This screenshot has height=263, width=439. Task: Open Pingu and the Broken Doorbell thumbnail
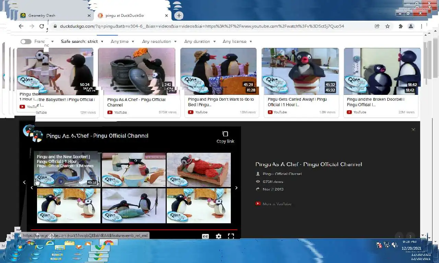click(382, 71)
